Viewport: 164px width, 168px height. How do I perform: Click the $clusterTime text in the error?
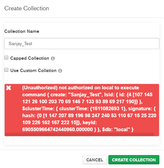[38, 109]
